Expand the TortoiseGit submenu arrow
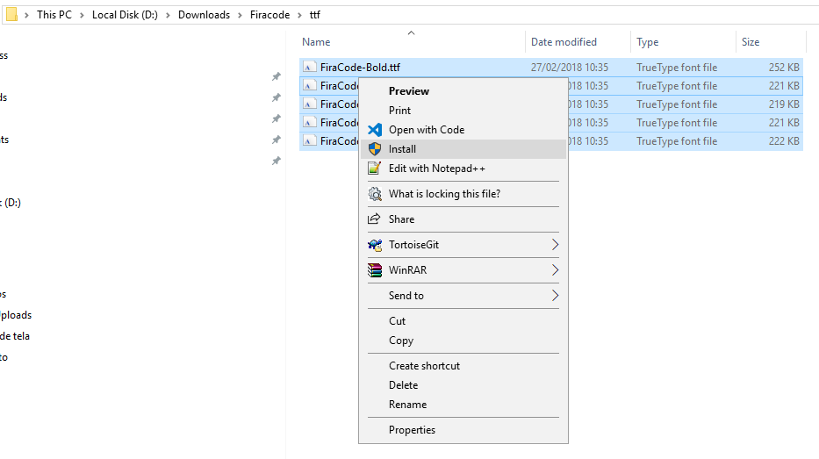The image size is (819, 459). click(555, 244)
